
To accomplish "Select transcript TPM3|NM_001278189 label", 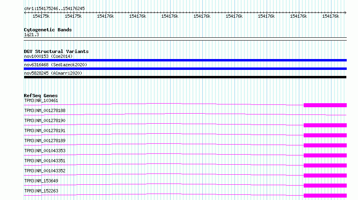I will tap(45, 141).
